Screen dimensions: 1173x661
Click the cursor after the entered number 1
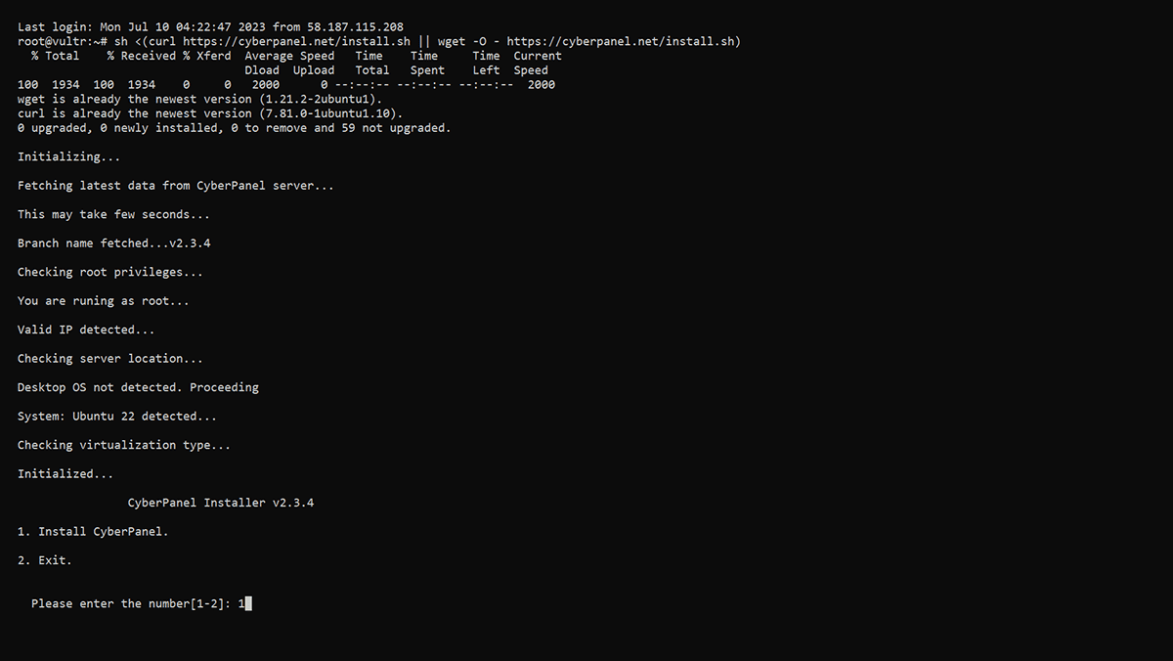[x=248, y=603]
